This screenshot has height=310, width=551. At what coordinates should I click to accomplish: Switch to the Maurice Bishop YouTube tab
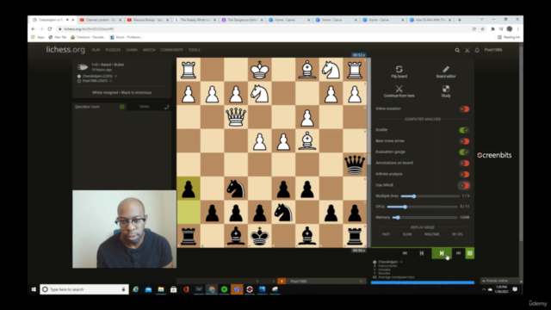[x=147, y=20]
